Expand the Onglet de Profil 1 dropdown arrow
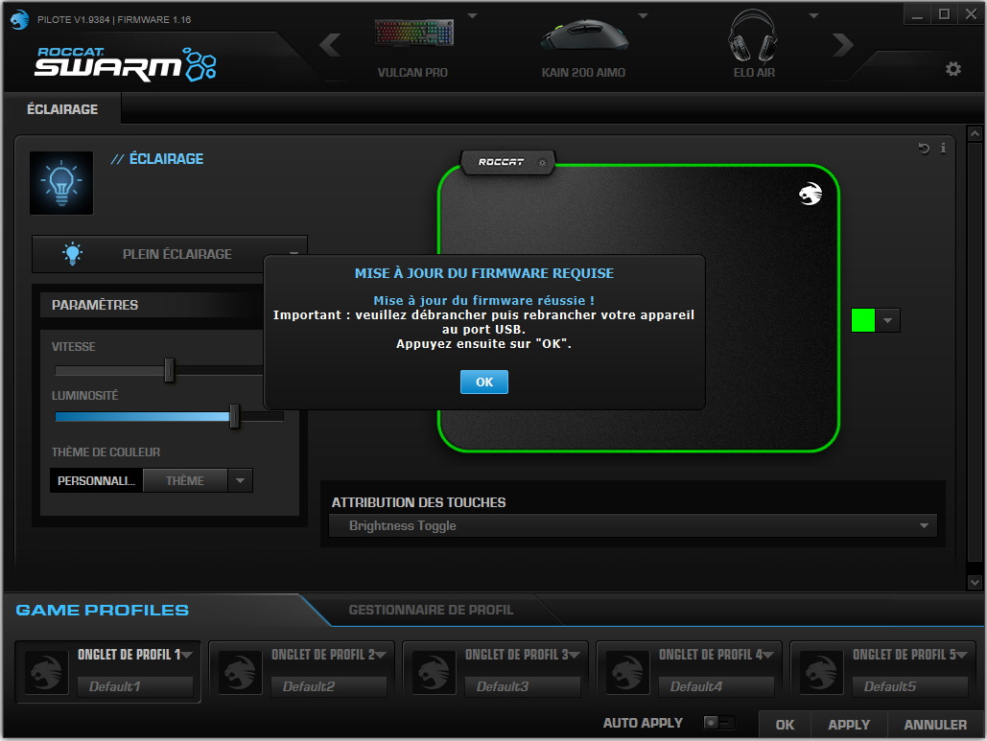This screenshot has width=987, height=741. click(x=186, y=655)
